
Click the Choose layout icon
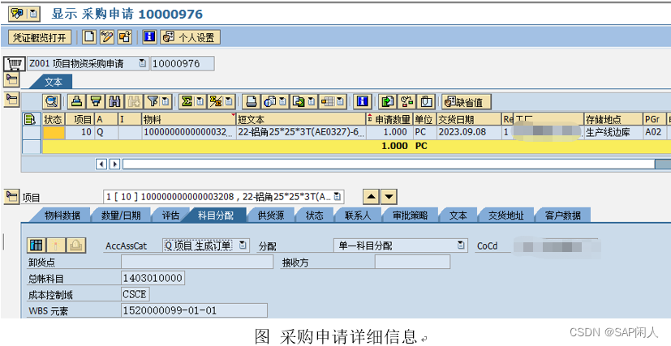click(x=328, y=101)
